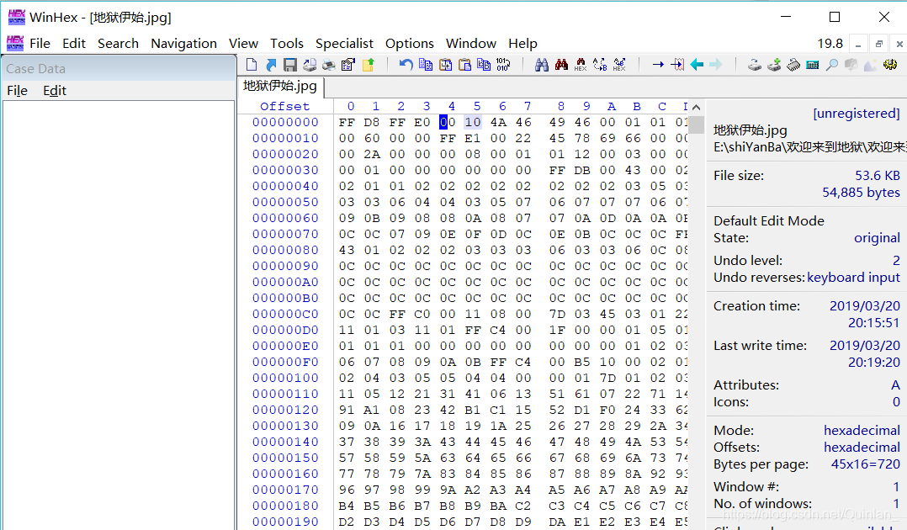Viewport: 907px width, 530px height.
Task: Open the Options menu
Action: [410, 44]
